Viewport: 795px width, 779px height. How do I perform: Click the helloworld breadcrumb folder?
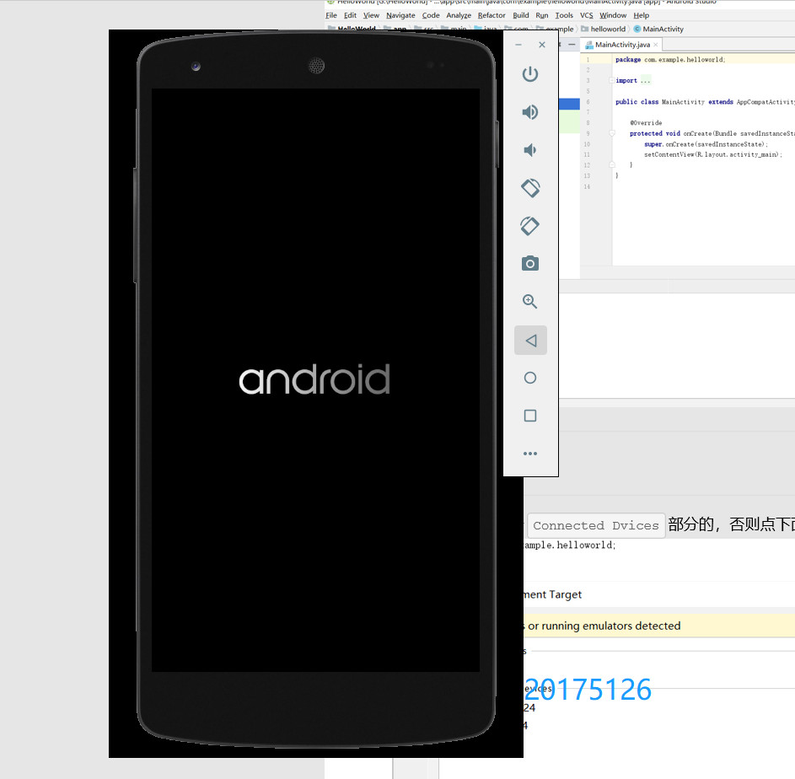604,29
